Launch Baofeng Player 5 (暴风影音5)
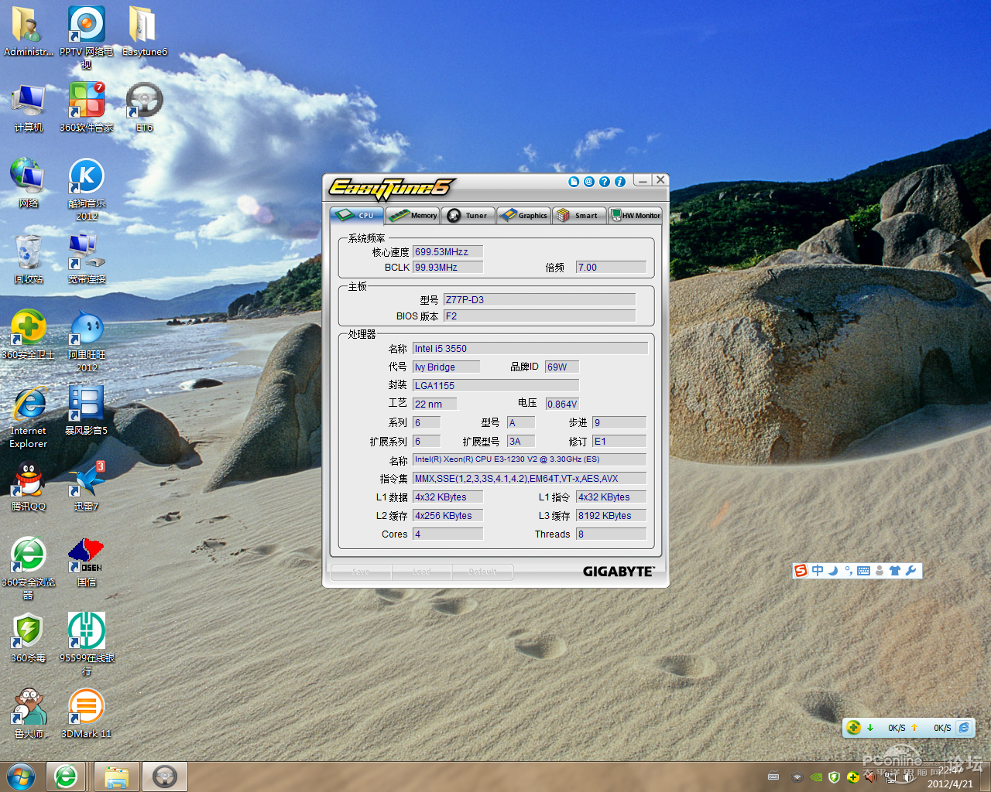 87,411
